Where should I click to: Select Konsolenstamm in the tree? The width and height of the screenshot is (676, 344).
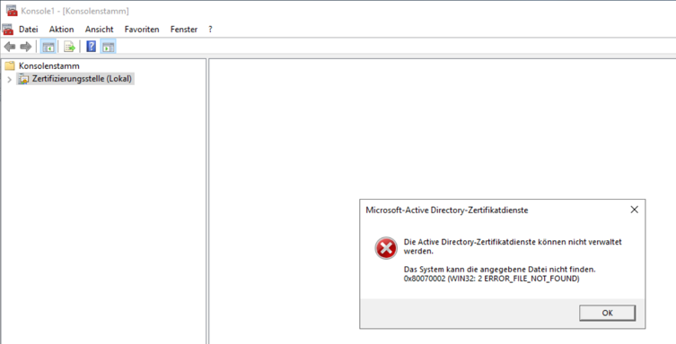coord(49,65)
